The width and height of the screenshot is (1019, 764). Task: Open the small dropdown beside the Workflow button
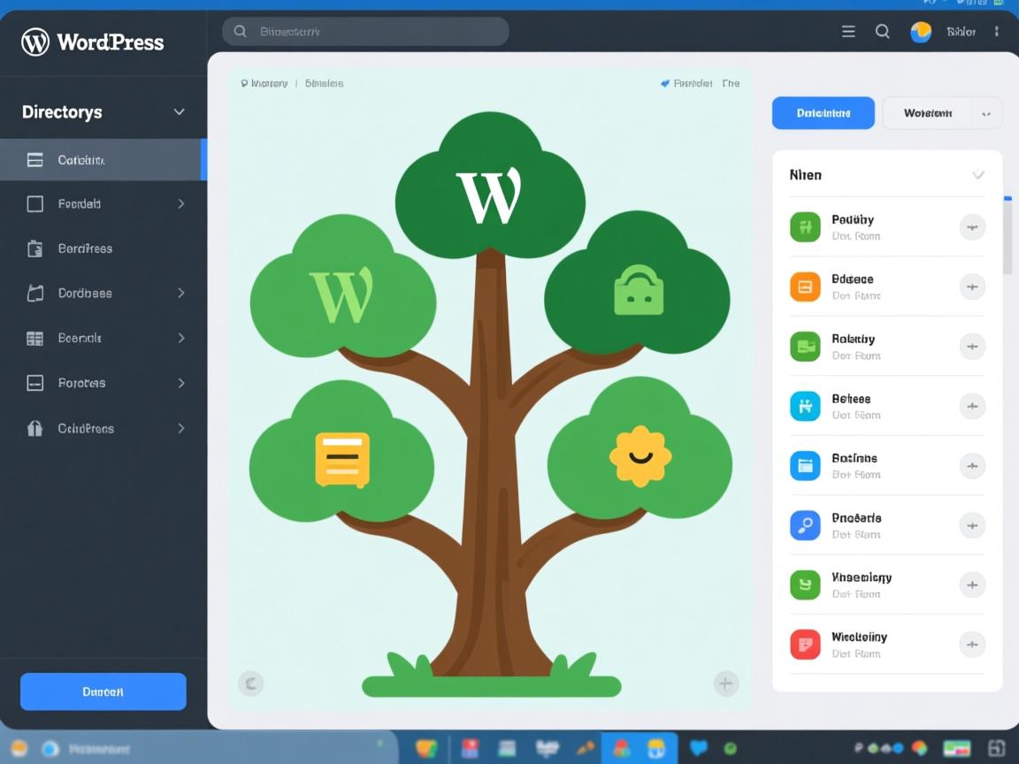[x=986, y=113]
